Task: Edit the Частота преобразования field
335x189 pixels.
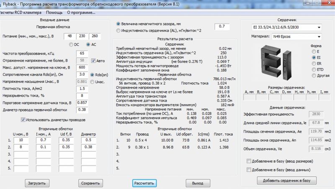Action: [x=82, y=54]
